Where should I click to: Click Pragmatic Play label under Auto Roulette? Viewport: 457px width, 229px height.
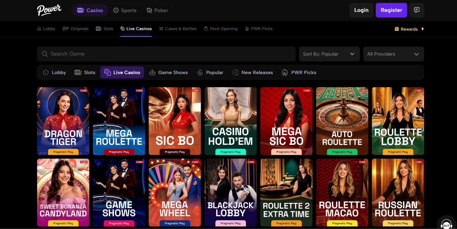(342, 152)
